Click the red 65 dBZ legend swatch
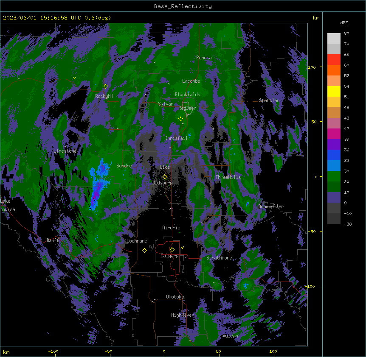The width and height of the screenshot is (366, 357). pyautogui.click(x=334, y=60)
